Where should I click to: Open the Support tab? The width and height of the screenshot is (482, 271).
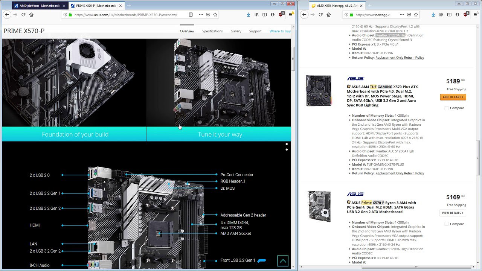pos(255,31)
